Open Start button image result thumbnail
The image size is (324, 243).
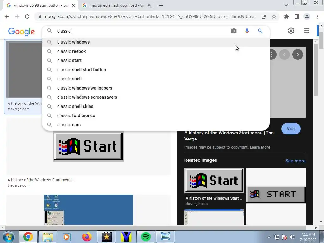point(89,146)
